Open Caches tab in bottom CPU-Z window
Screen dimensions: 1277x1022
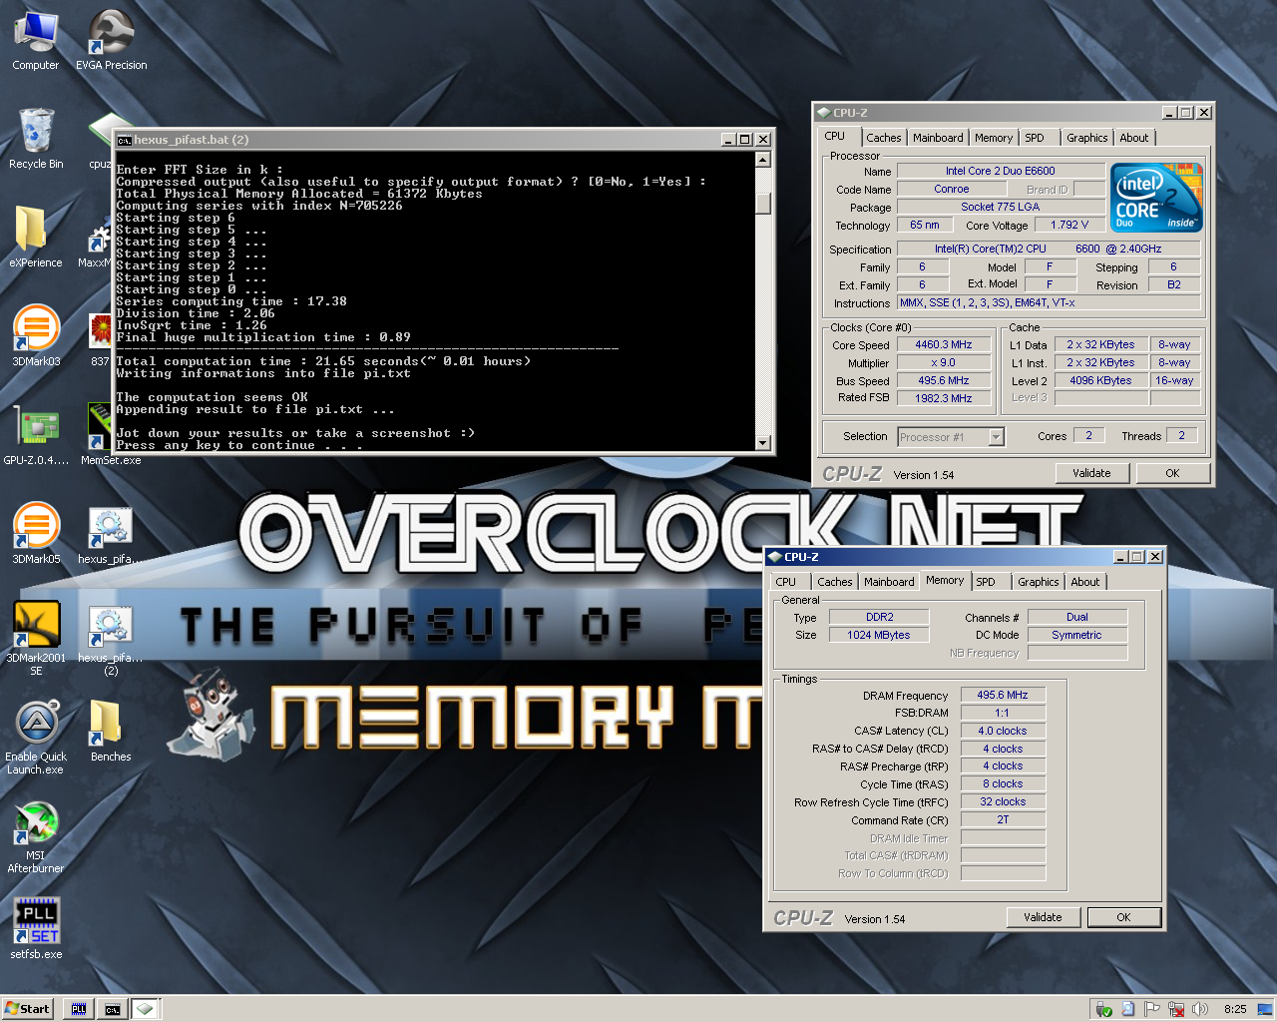click(x=834, y=582)
